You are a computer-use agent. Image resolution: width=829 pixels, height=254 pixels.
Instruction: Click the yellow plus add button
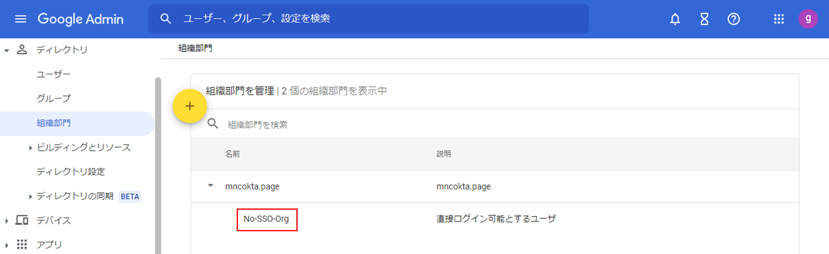pyautogui.click(x=190, y=106)
